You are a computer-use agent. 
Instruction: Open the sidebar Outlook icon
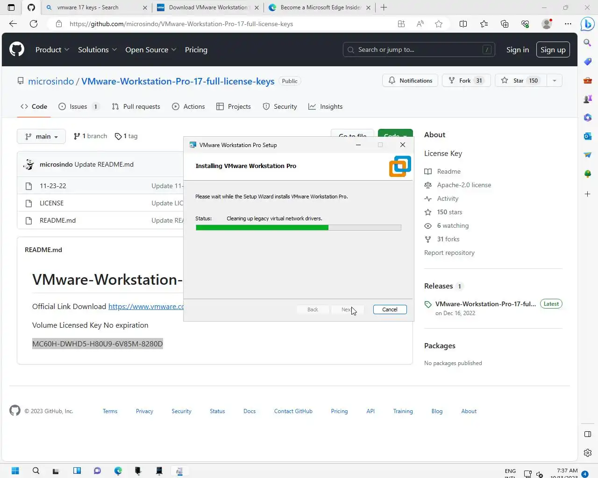(588, 136)
